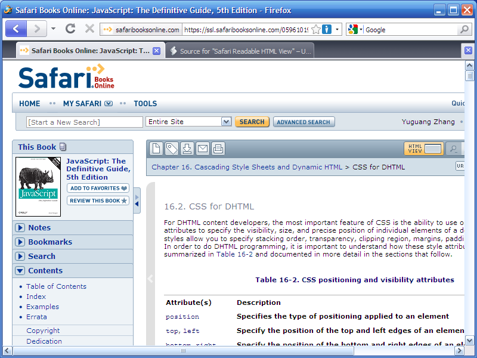Go back with the browser Back arrow

click(16, 29)
